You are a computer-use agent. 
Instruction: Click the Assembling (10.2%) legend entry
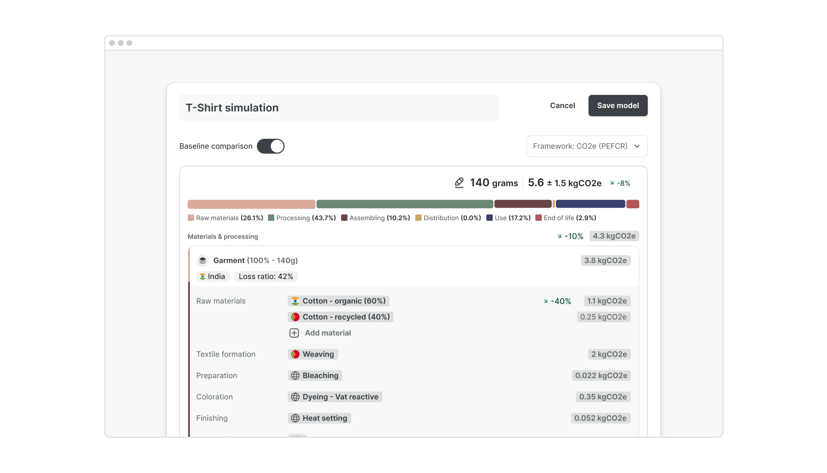pos(376,218)
